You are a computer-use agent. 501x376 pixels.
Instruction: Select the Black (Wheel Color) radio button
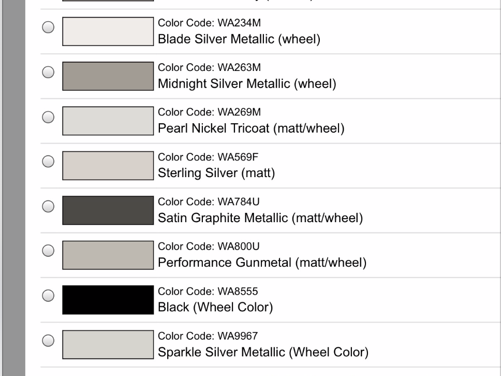pos(48,295)
